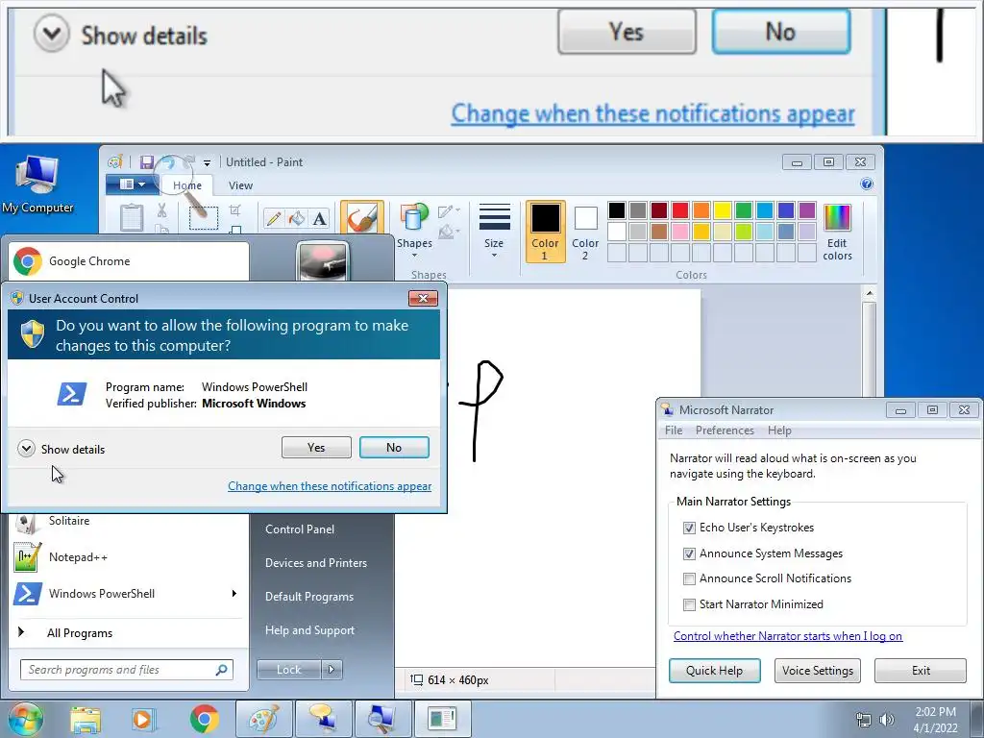
Task: Switch to the View tab in Paint
Action: [x=240, y=185]
